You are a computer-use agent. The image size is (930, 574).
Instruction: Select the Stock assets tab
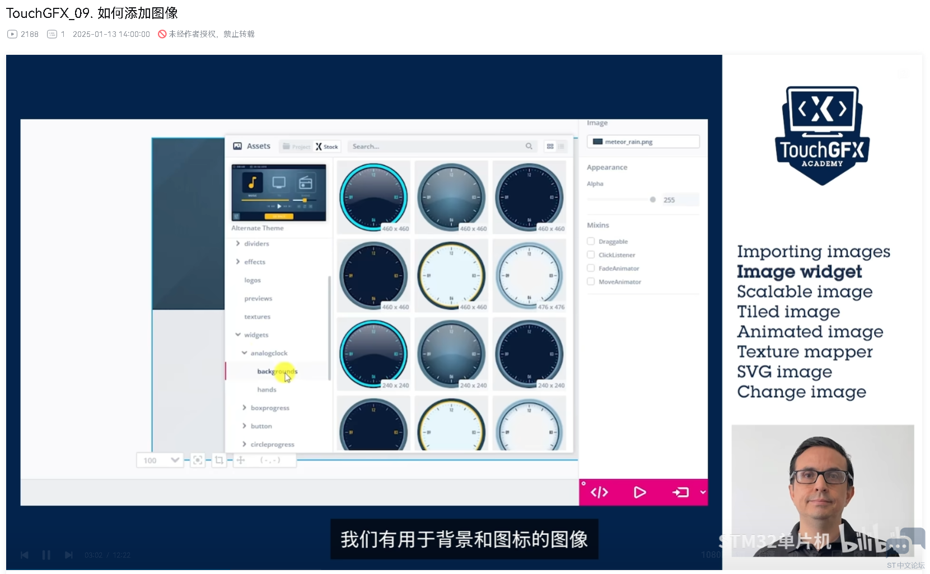click(x=327, y=147)
